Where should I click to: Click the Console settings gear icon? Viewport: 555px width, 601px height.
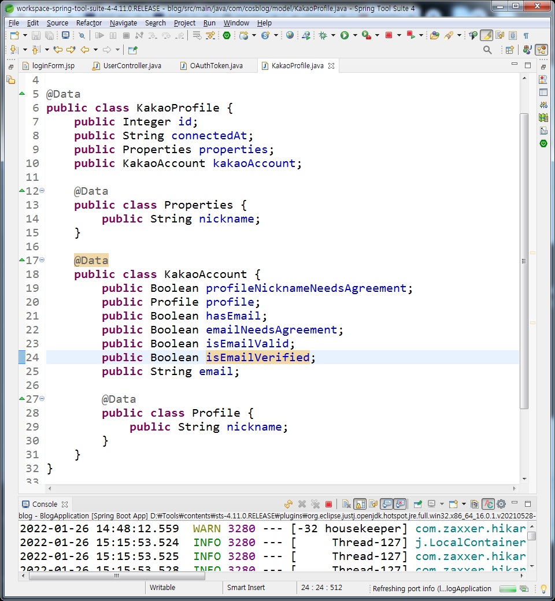coord(501,504)
